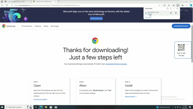
Task: Click the browser back arrow
Action: pos(2,5)
